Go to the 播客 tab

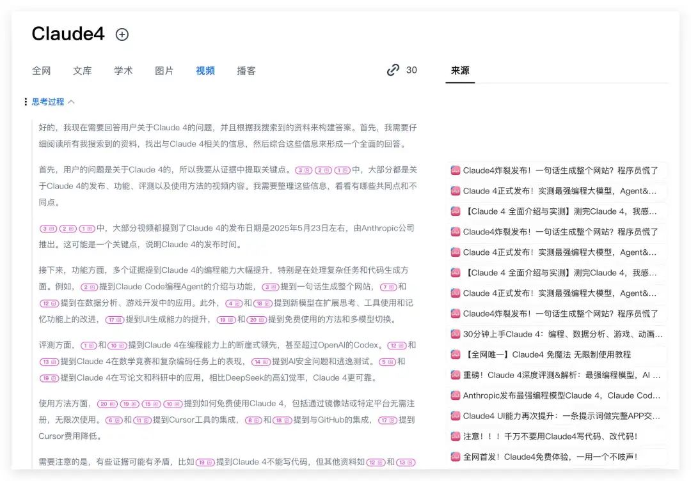pos(246,70)
